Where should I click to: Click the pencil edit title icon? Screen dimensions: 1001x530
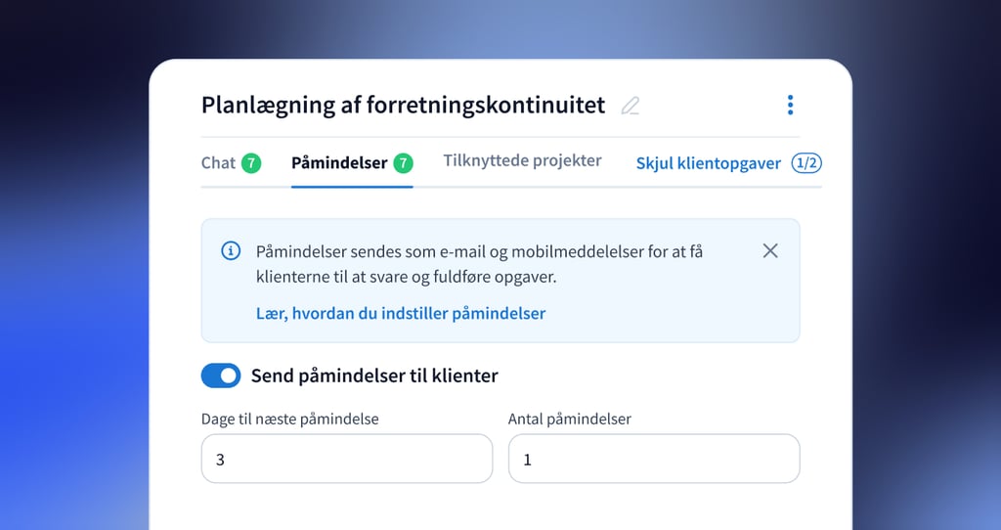coord(631,106)
